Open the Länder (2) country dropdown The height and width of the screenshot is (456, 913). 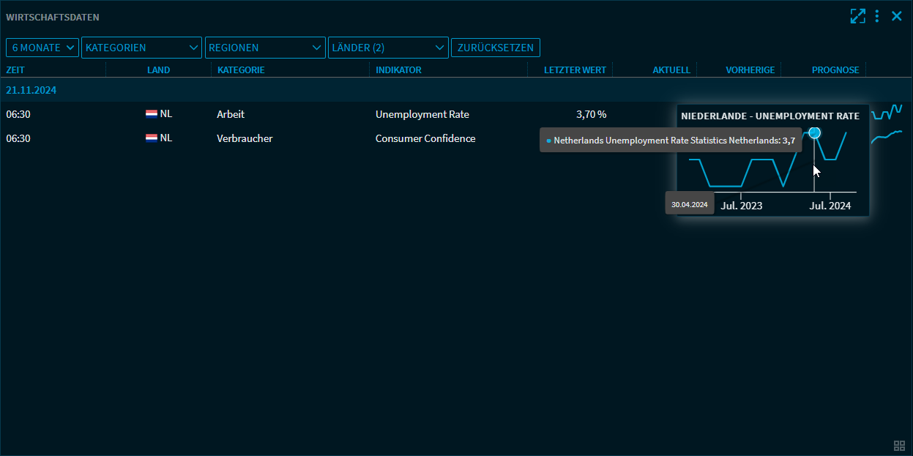click(388, 48)
